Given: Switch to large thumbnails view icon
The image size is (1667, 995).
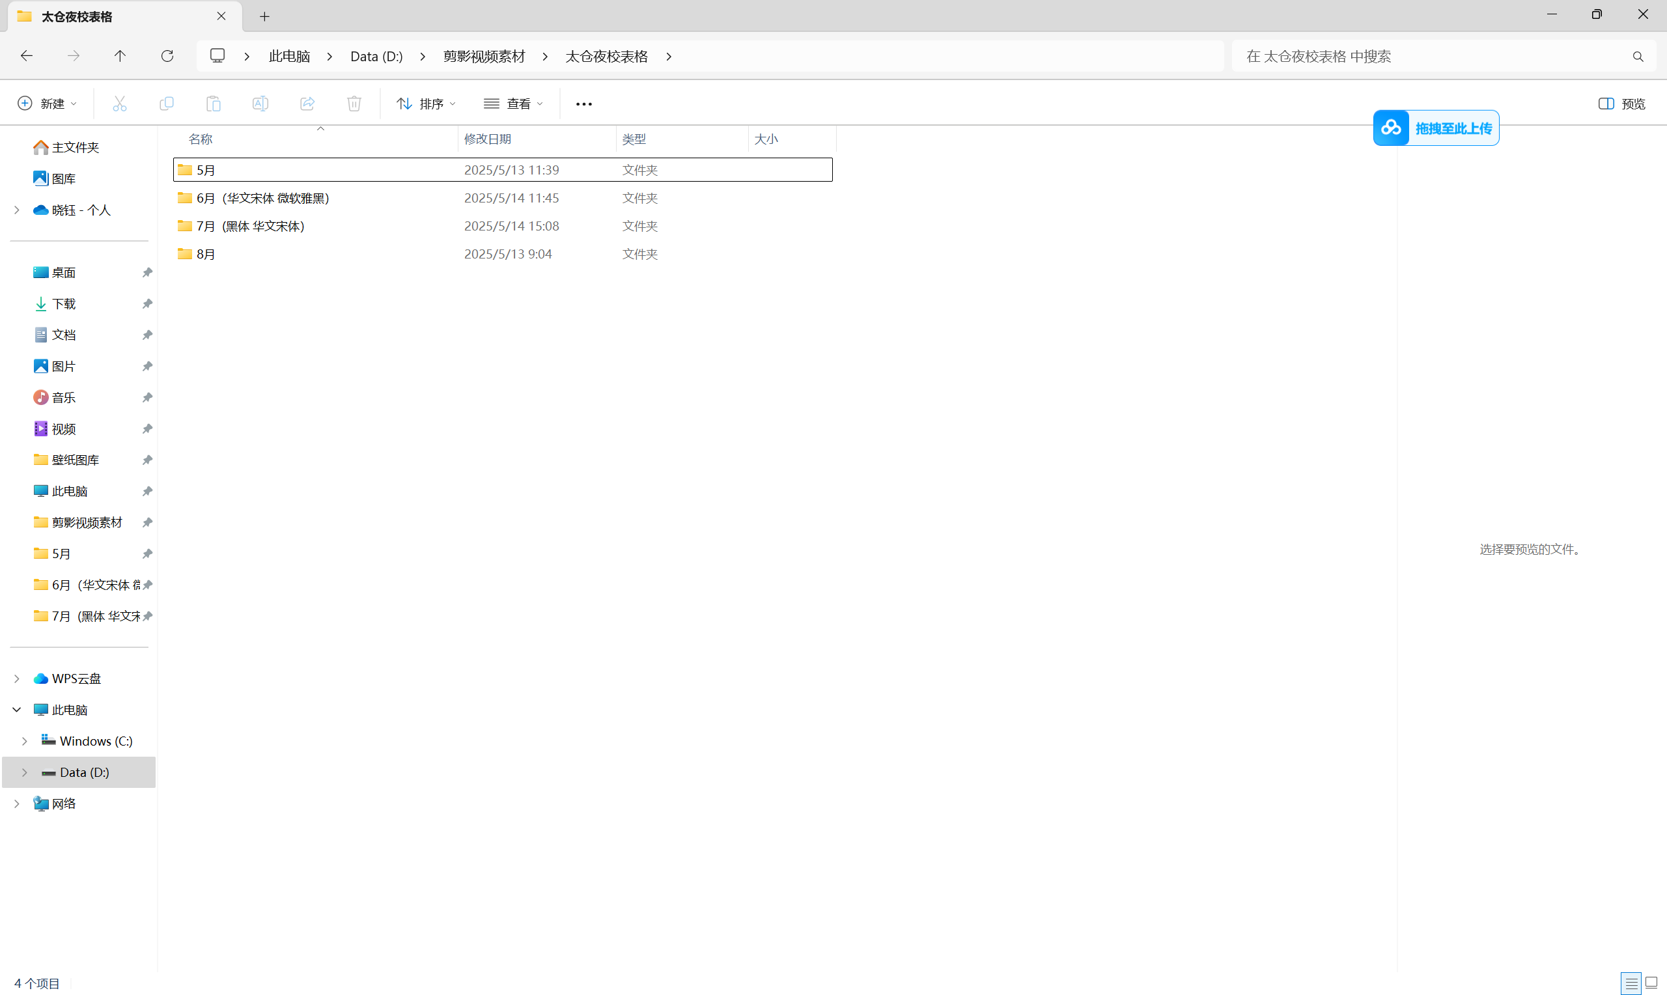Looking at the screenshot, I should [1651, 983].
